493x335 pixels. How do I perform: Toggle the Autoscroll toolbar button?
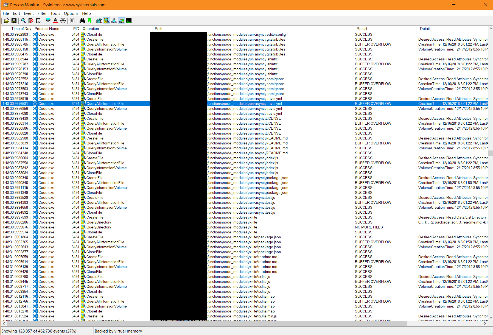[31, 21]
